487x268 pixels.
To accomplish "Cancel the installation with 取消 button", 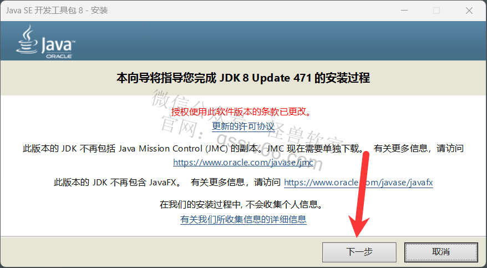I will pos(441,252).
